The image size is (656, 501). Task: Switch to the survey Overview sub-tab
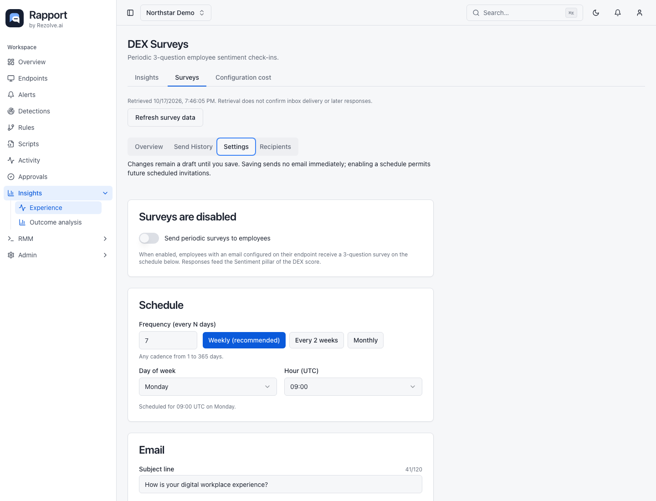[149, 147]
